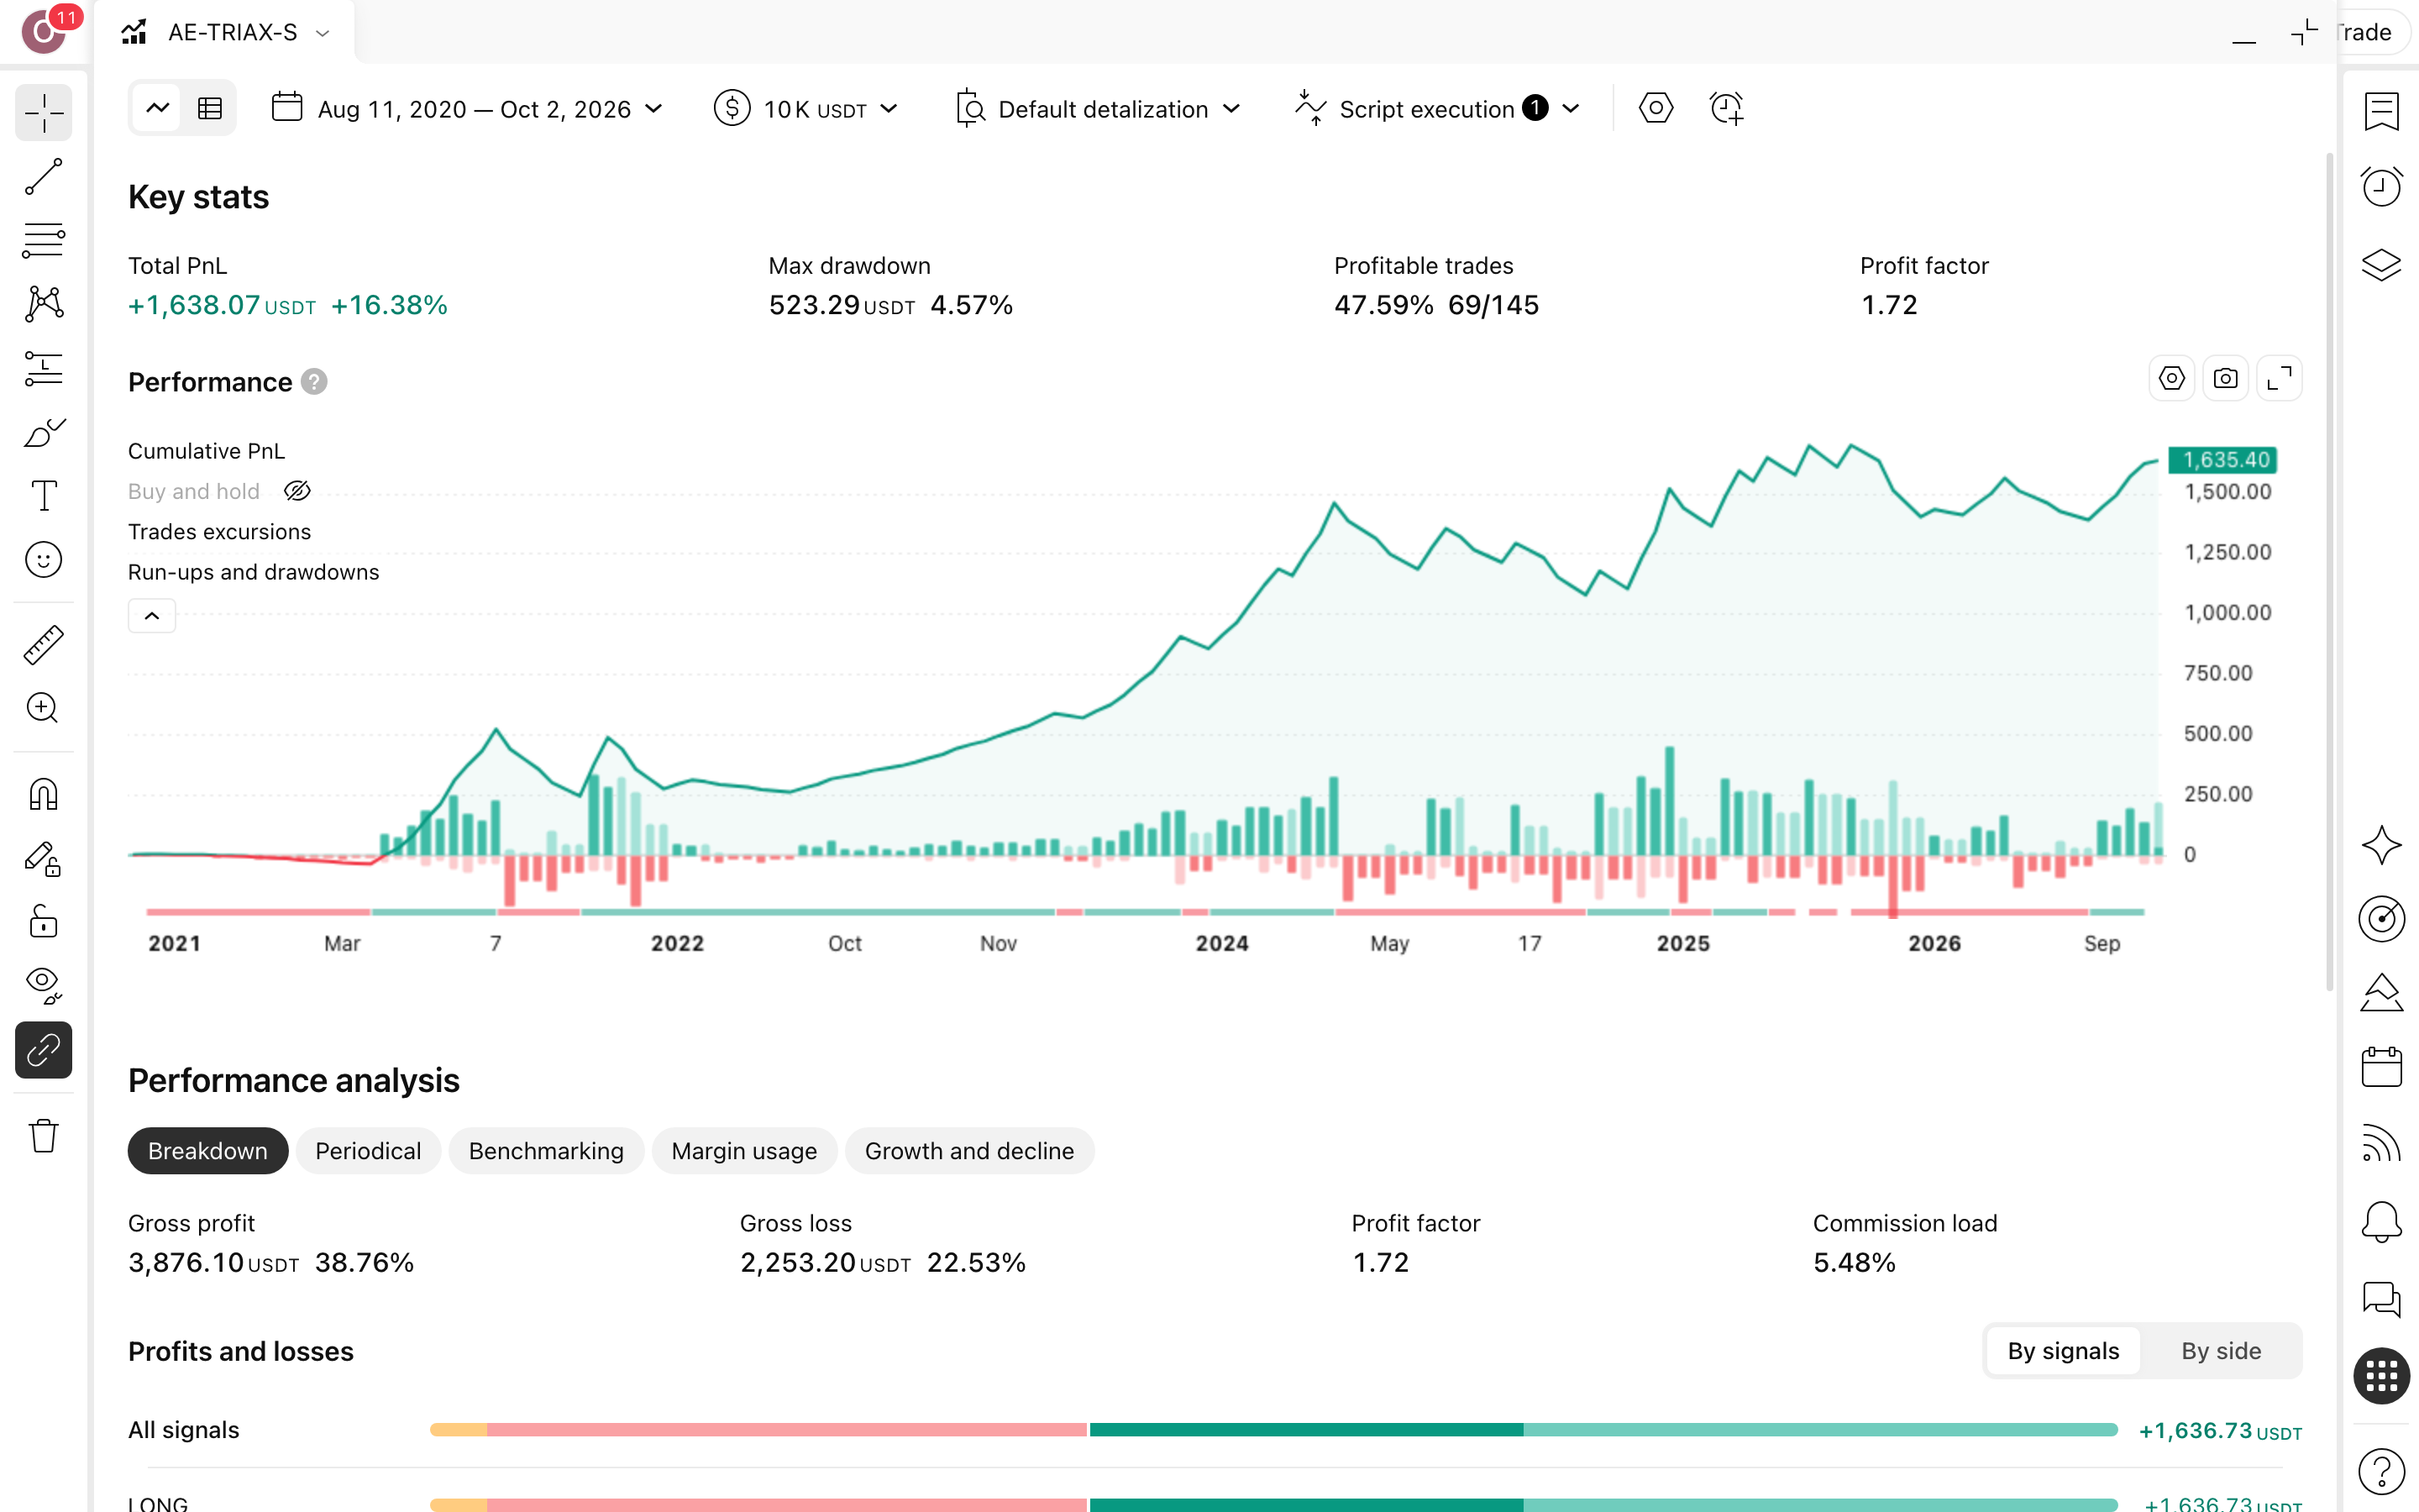Take snapshot with camera icon

click(2225, 379)
